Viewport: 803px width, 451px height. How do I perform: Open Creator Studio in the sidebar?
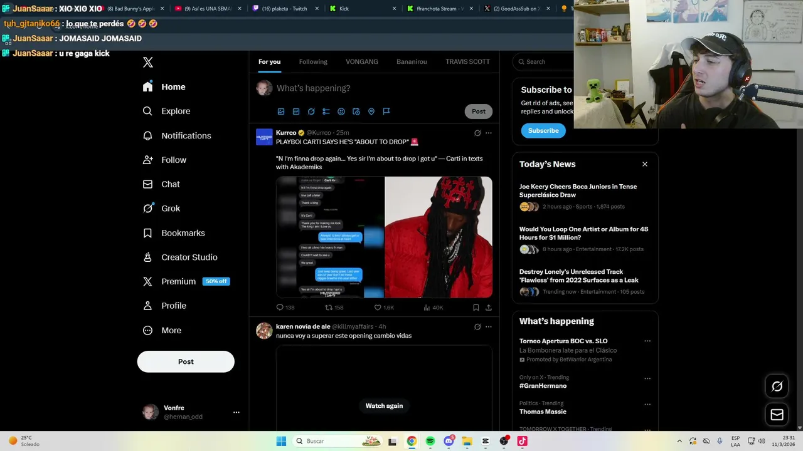click(180, 257)
